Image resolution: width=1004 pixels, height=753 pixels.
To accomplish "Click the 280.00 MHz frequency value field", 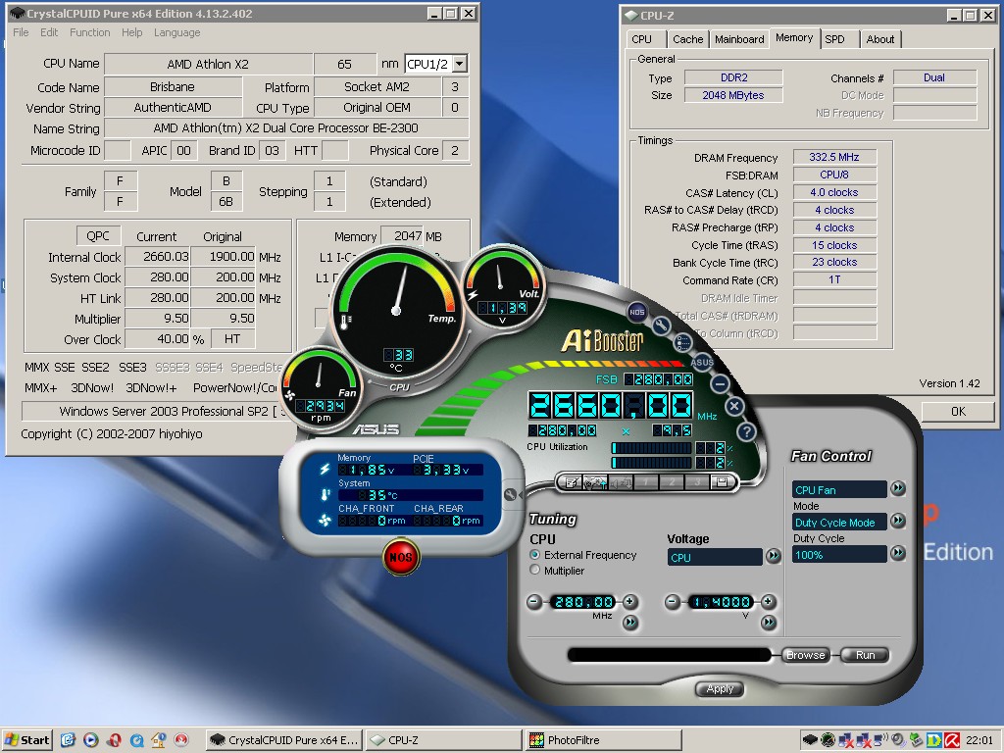I will coord(583,602).
